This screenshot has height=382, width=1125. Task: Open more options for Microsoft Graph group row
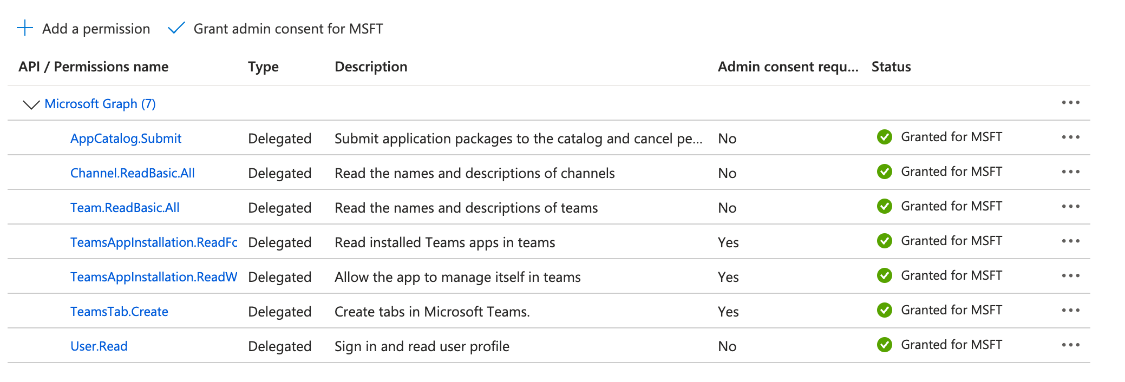coord(1070,103)
